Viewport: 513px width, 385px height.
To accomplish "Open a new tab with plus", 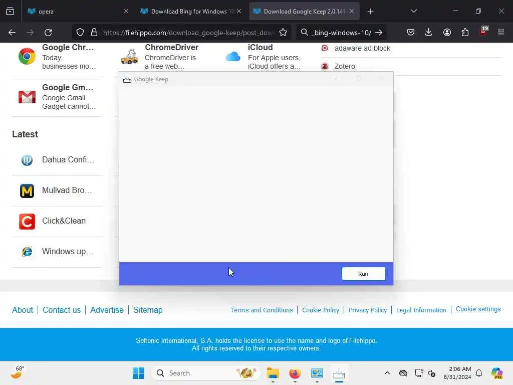I will tap(370, 12).
